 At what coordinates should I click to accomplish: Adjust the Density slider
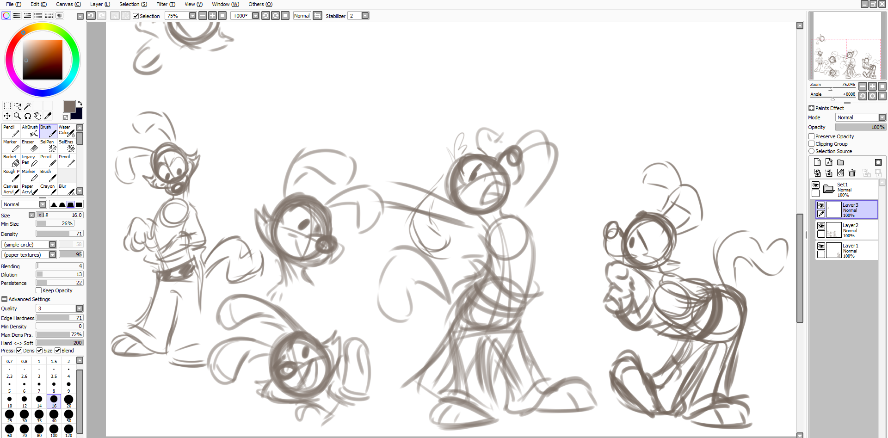[60, 234]
